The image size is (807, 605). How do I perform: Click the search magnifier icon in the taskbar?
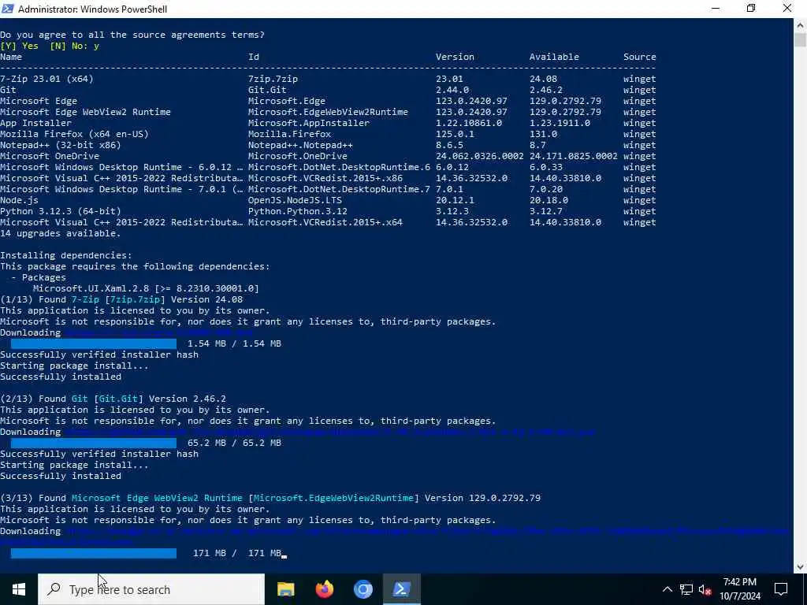coord(54,589)
